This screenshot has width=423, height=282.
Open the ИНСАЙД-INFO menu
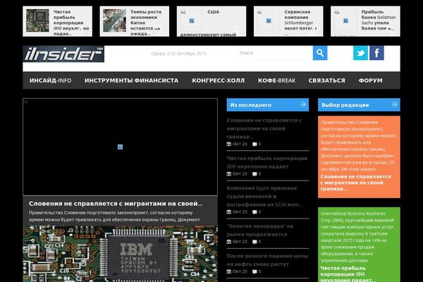tap(51, 80)
